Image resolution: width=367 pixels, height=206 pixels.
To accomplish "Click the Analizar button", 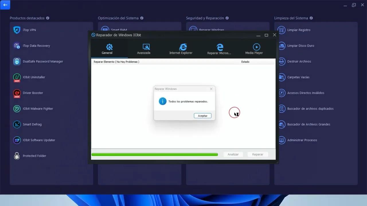I will click(233, 154).
